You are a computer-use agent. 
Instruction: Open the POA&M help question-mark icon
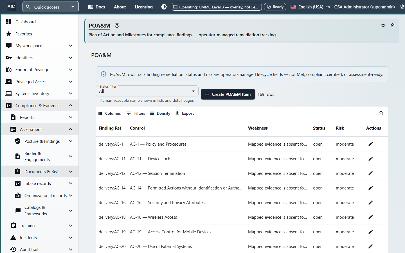[117, 25]
